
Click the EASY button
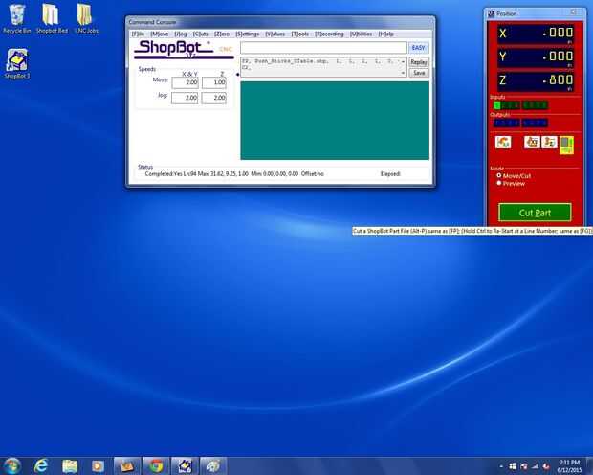(x=418, y=48)
